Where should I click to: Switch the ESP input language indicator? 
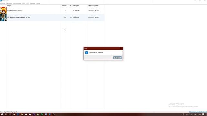195,114
